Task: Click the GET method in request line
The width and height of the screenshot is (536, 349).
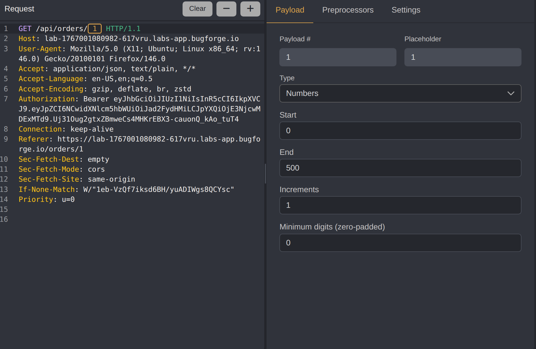Action: (25, 29)
